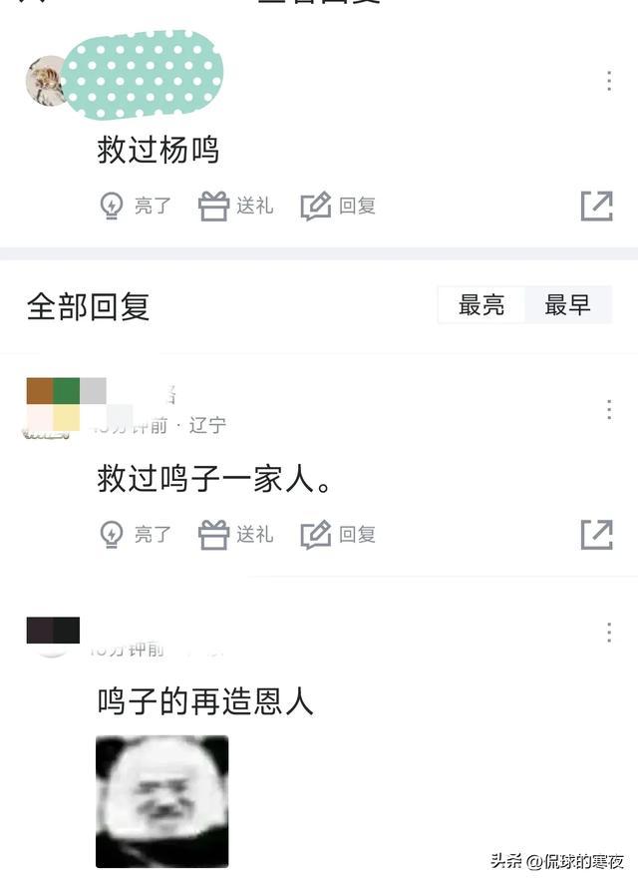The height and width of the screenshot is (883, 638).
Task: Click 回复 label under 救过鸣子一家人
Action: pyautogui.click(x=357, y=535)
